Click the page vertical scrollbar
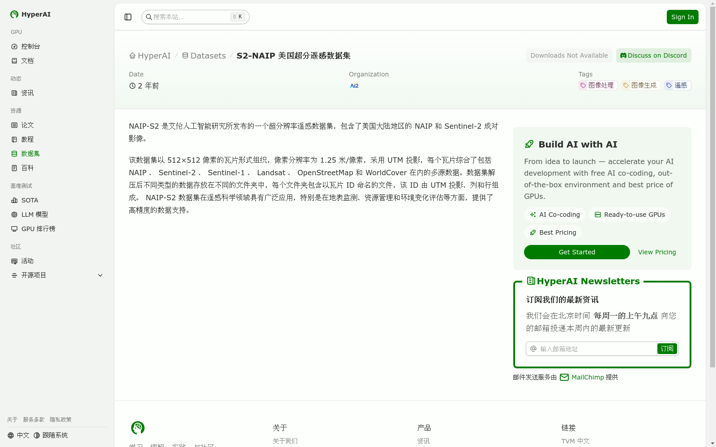The image size is (716, 447). 712,188
